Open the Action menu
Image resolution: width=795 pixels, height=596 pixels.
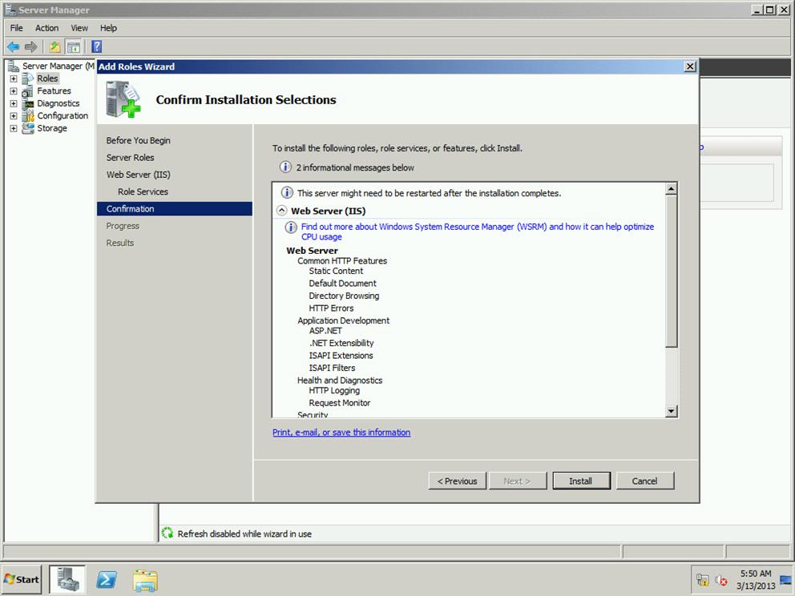tap(46, 28)
